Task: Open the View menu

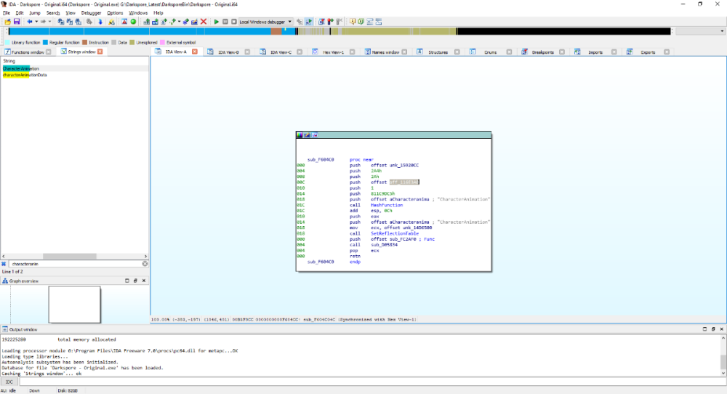Action: pos(71,13)
